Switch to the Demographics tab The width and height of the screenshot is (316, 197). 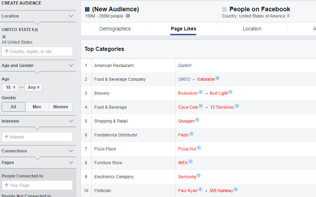click(x=115, y=29)
